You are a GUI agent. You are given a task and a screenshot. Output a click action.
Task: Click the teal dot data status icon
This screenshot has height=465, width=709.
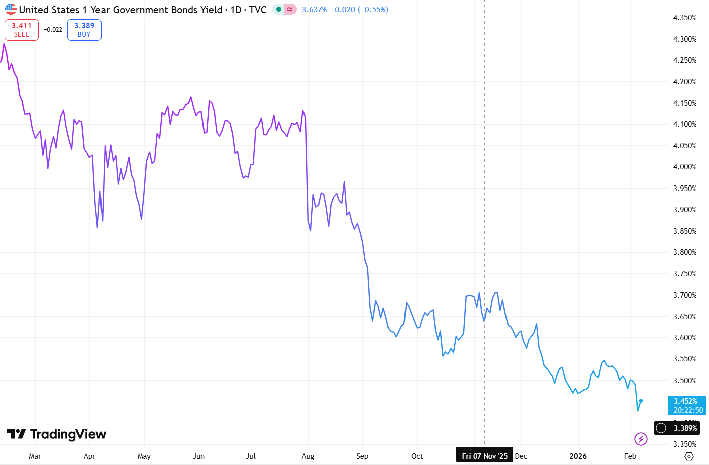(278, 9)
